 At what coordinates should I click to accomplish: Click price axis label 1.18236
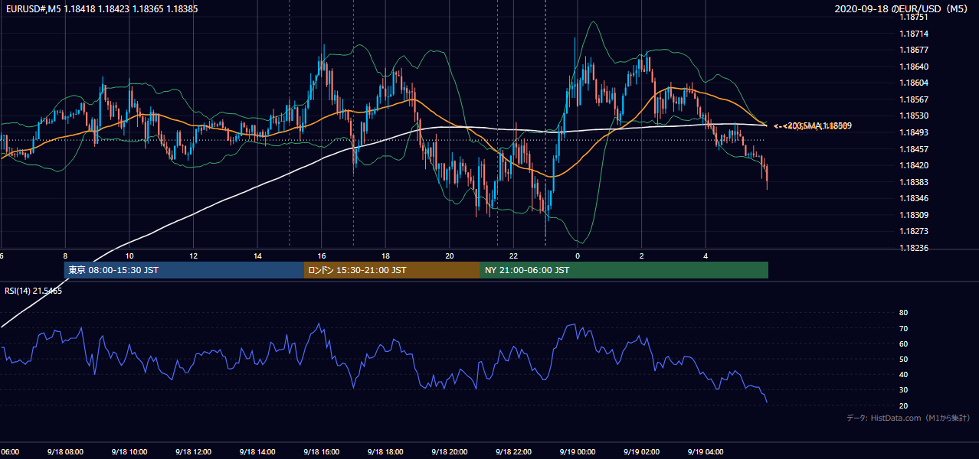point(914,248)
